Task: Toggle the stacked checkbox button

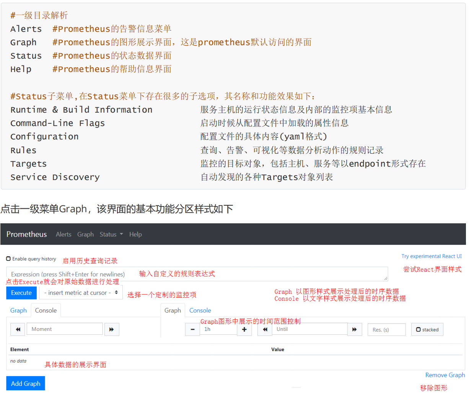Action: (x=427, y=329)
